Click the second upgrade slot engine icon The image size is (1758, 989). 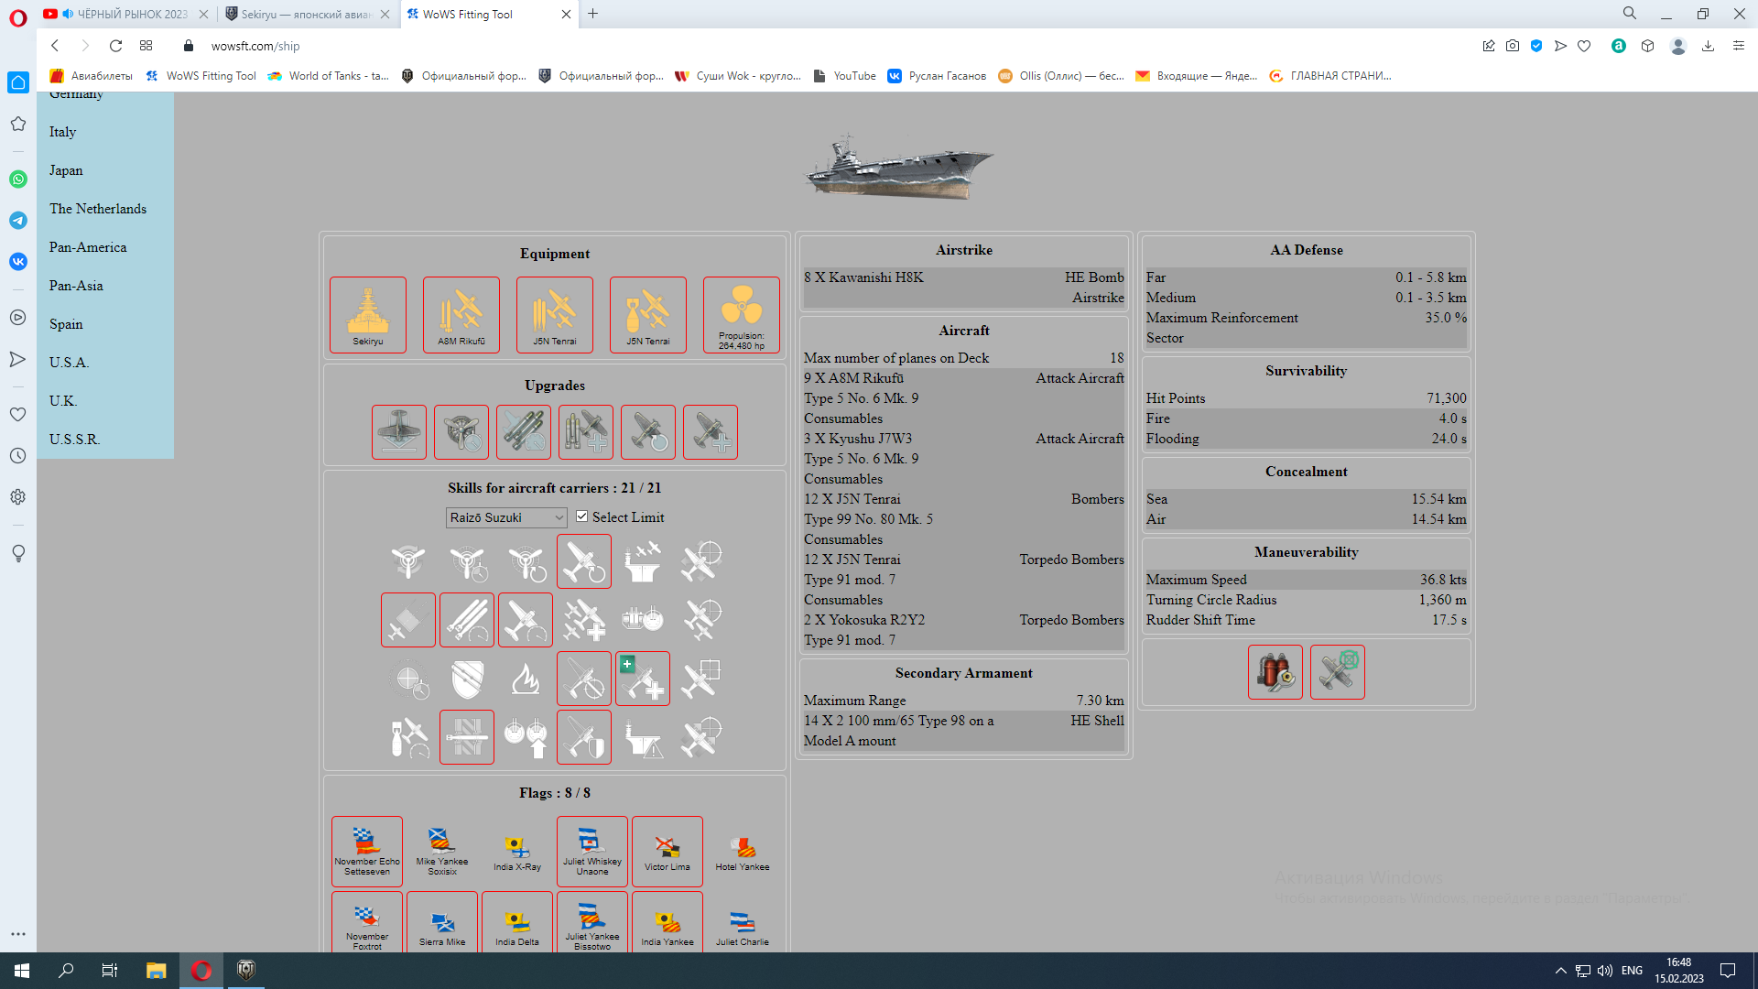pyautogui.click(x=461, y=432)
